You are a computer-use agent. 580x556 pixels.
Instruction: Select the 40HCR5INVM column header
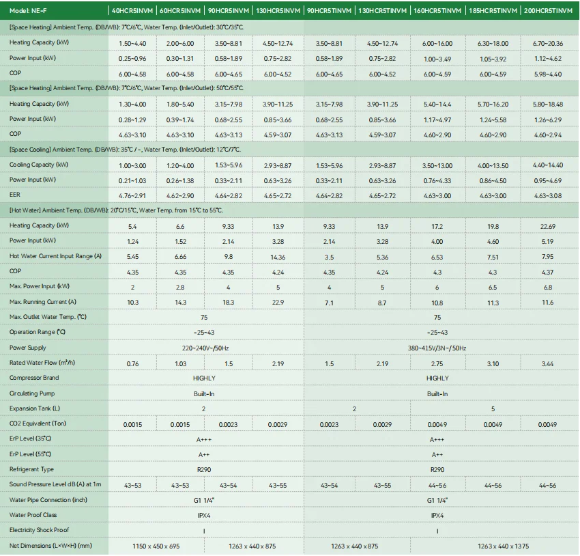pos(132,11)
